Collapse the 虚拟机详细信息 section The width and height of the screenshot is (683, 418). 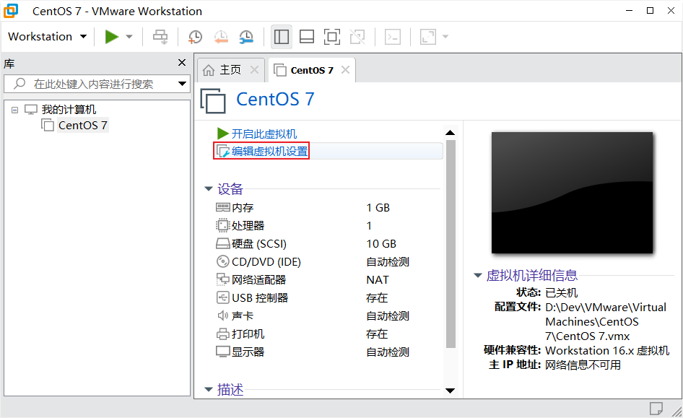click(478, 275)
